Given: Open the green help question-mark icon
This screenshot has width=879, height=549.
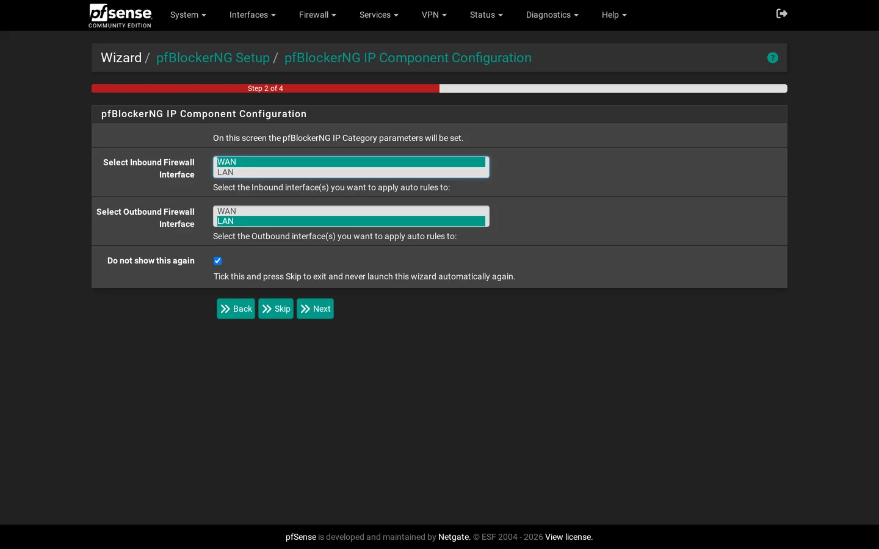Looking at the screenshot, I should pyautogui.click(x=773, y=58).
